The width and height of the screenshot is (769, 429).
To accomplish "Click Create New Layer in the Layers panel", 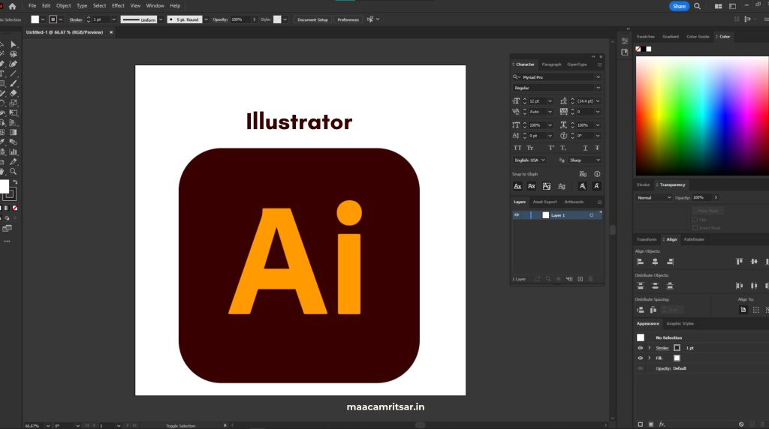I will click(x=581, y=279).
